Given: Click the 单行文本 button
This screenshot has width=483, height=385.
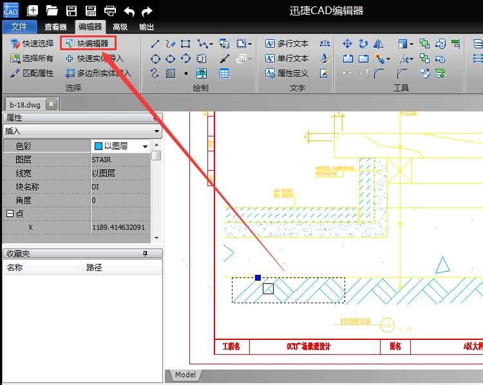Looking at the screenshot, I should 287,58.
